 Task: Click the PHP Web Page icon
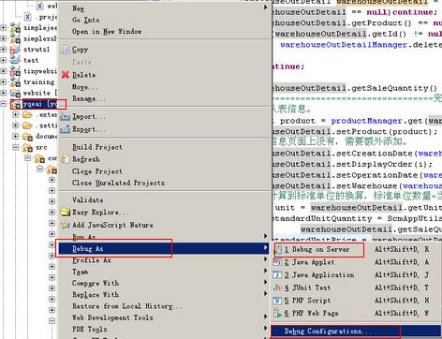tap(277, 313)
